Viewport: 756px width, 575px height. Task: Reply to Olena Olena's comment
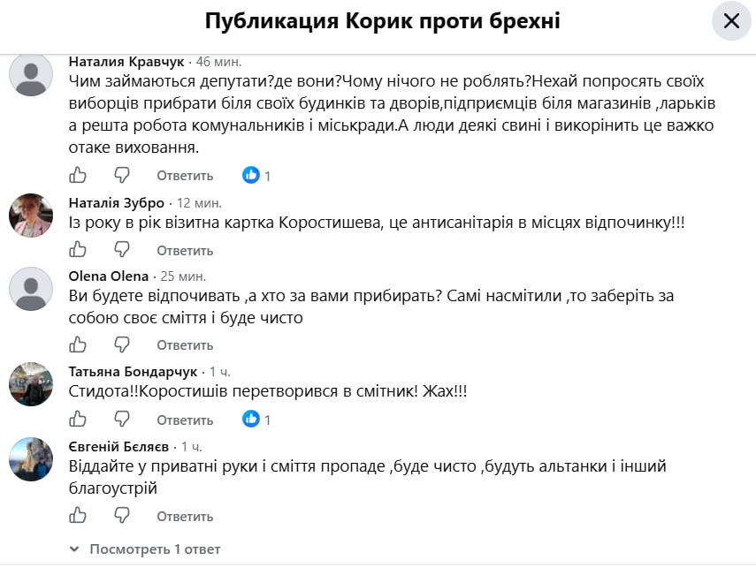click(x=185, y=345)
